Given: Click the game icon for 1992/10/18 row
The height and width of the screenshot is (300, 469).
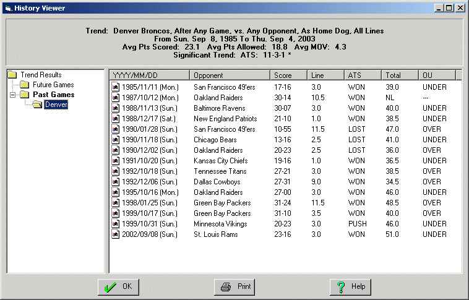Looking at the screenshot, I should tap(116, 171).
